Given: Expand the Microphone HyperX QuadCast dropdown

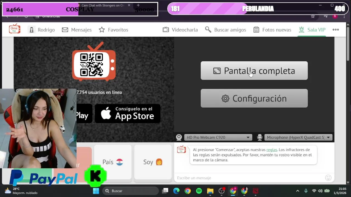Looking at the screenshot, I should pos(298,137).
